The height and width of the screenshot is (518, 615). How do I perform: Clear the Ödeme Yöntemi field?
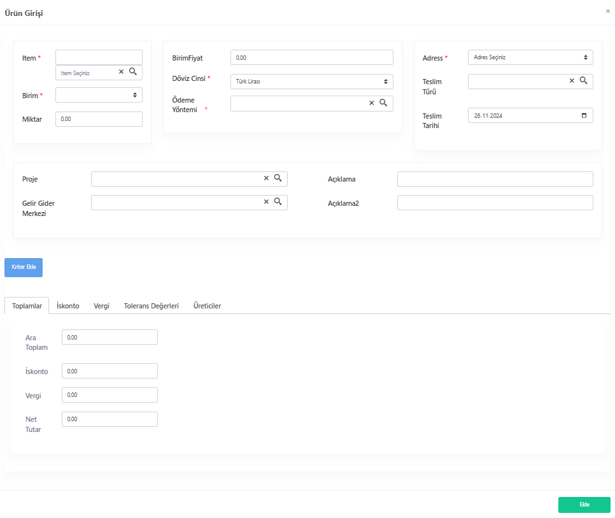coord(371,103)
